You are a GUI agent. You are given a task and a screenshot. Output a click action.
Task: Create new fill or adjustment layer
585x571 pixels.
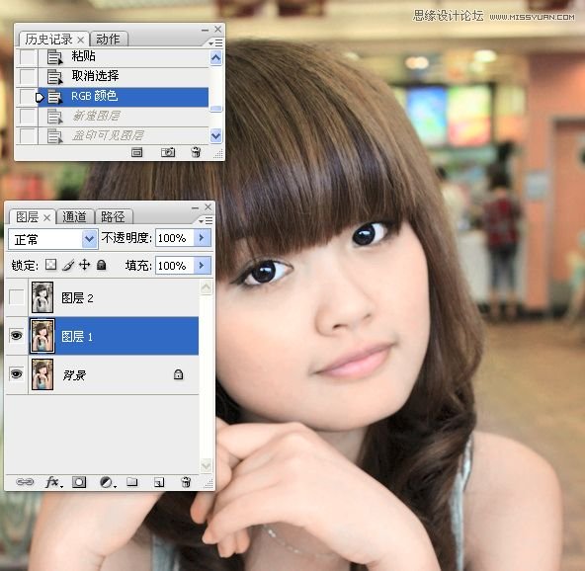click(108, 482)
